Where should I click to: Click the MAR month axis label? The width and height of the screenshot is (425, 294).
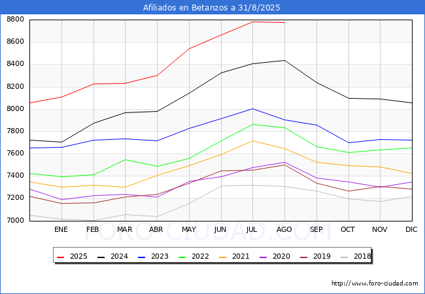pyautogui.click(x=124, y=229)
